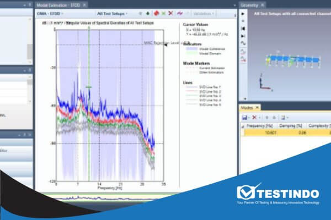Open the Validation dropdown
331x220 pixels.
pos(204,14)
